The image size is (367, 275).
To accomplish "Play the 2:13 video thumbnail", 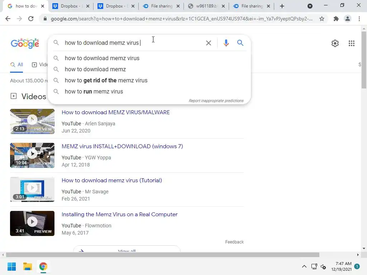I will coord(32,121).
